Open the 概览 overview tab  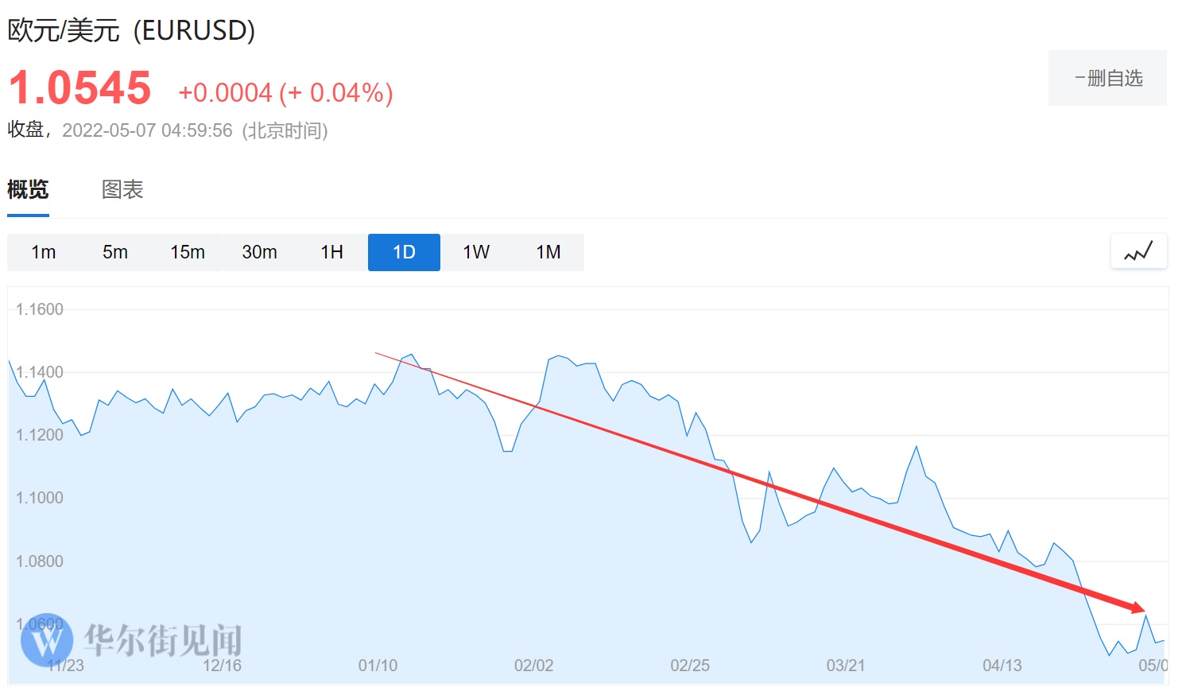(x=28, y=189)
